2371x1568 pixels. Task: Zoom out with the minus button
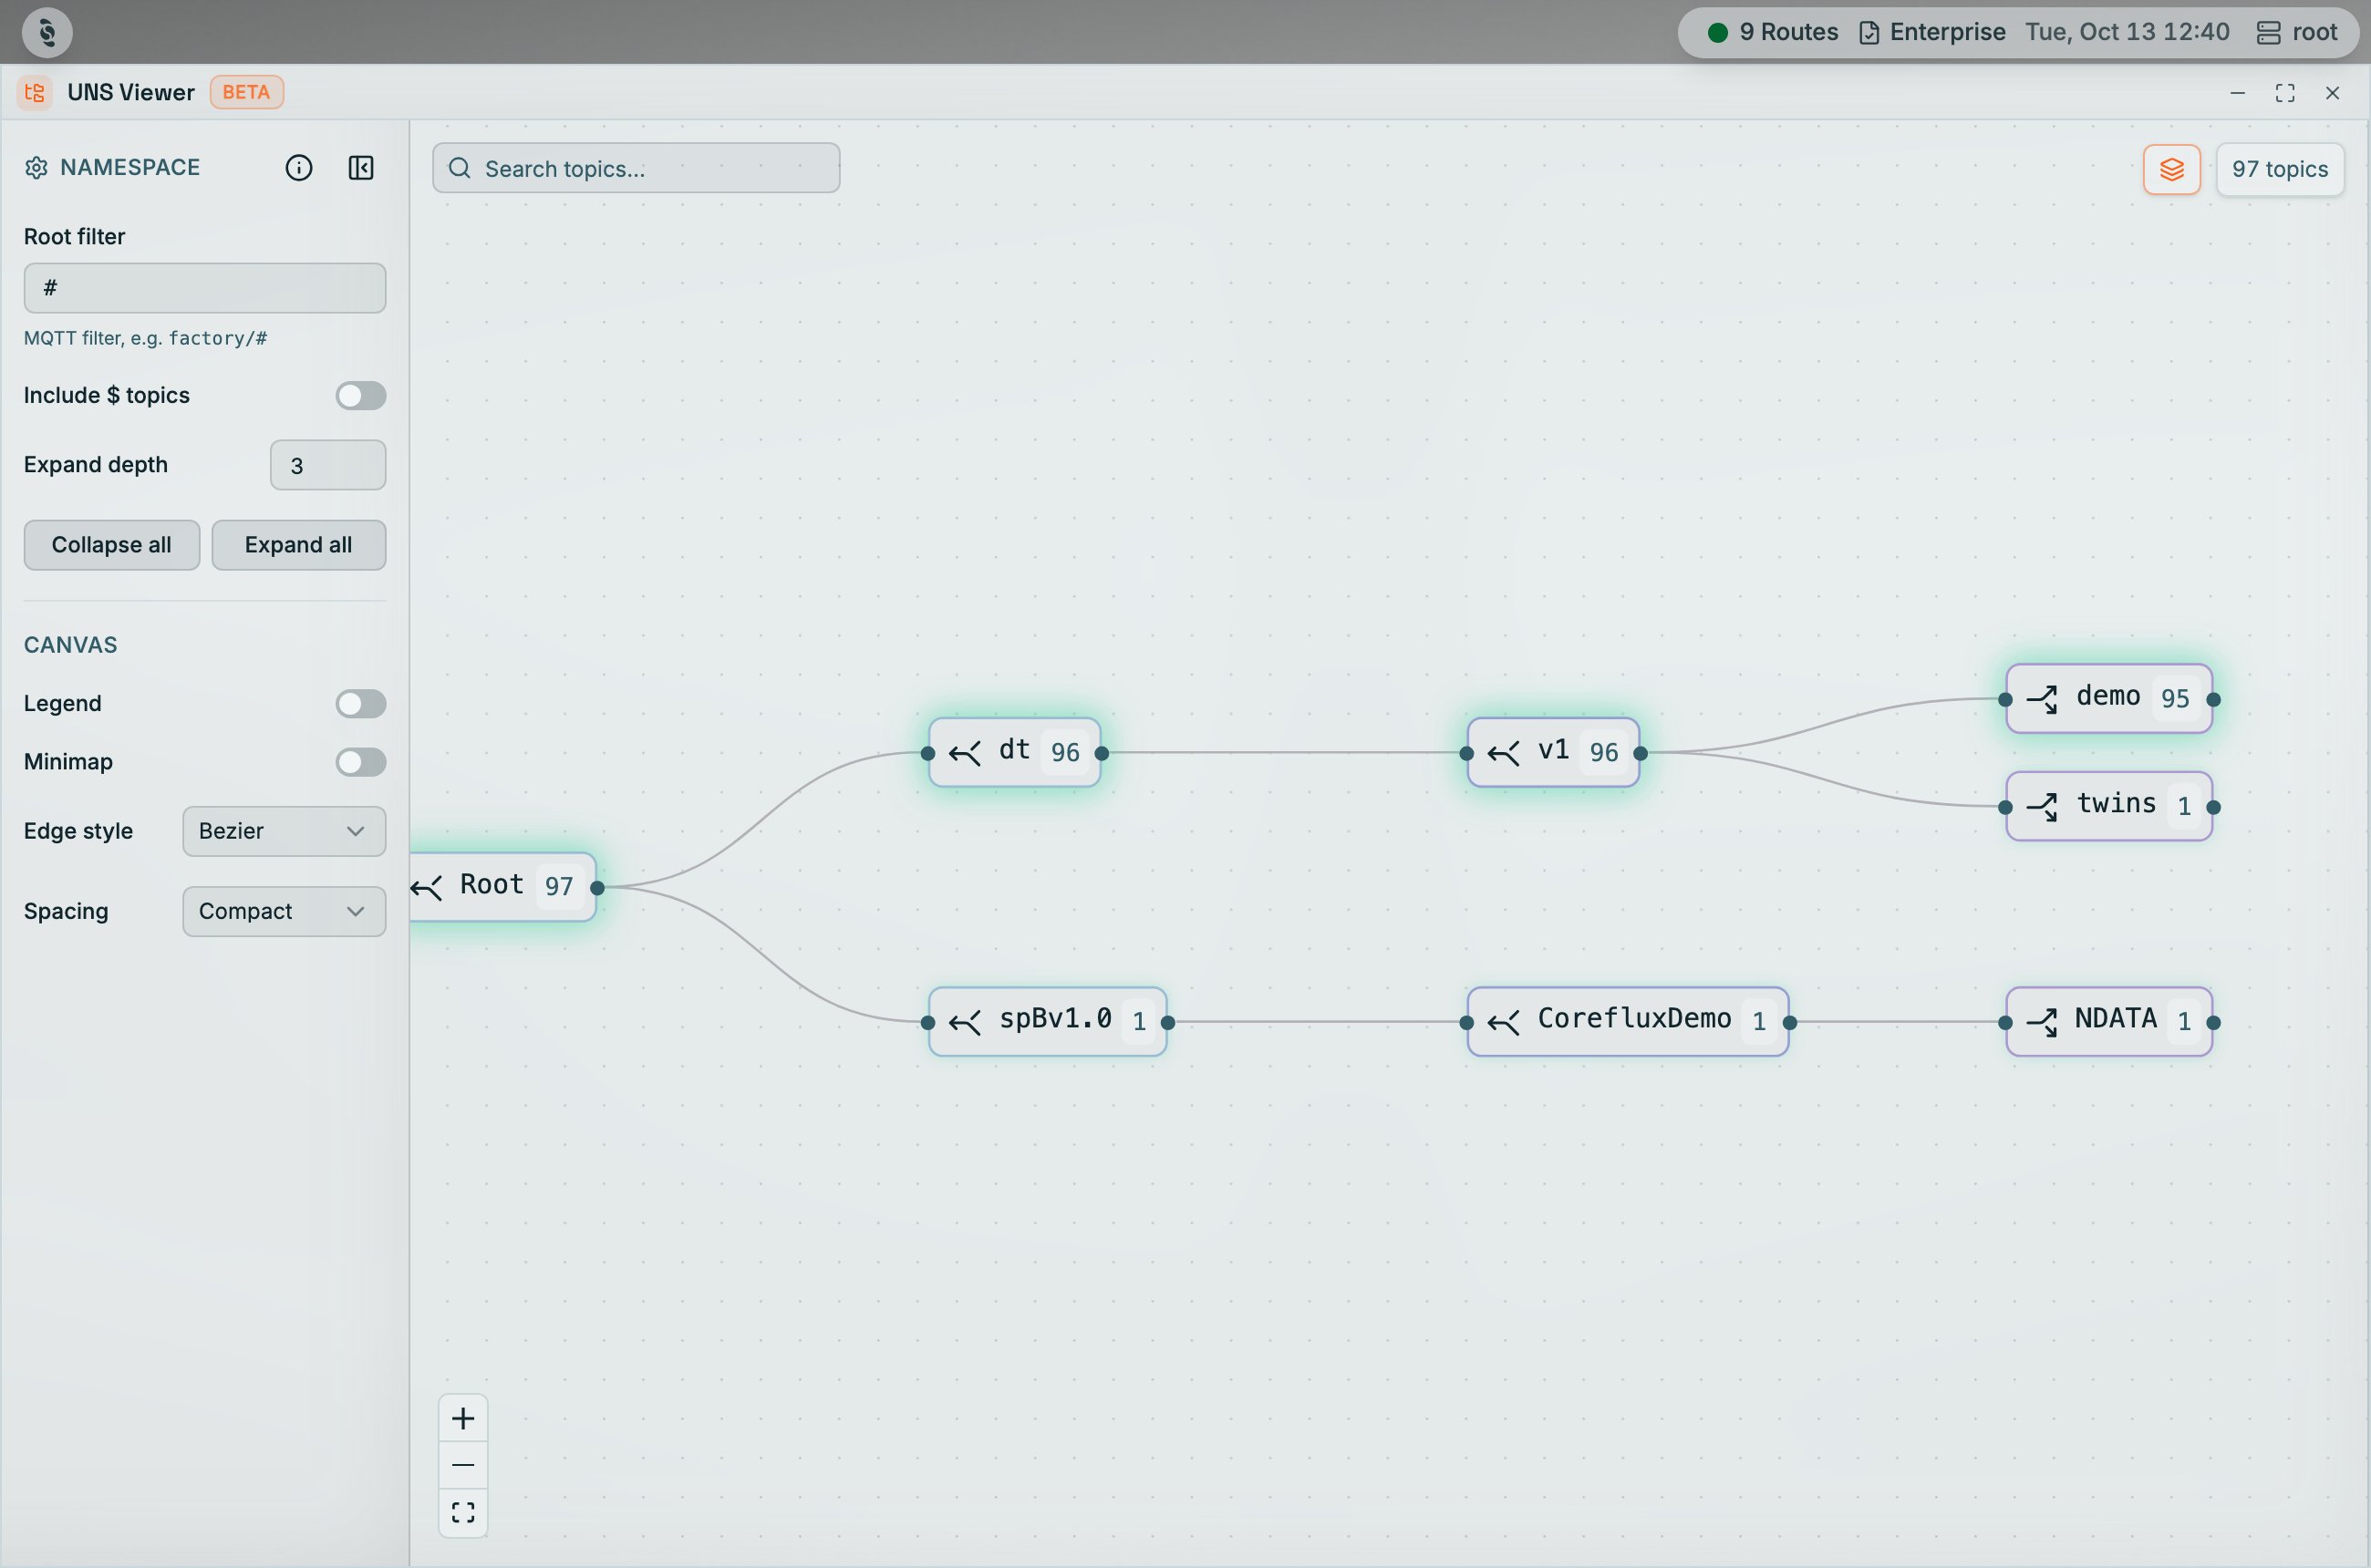point(463,1465)
